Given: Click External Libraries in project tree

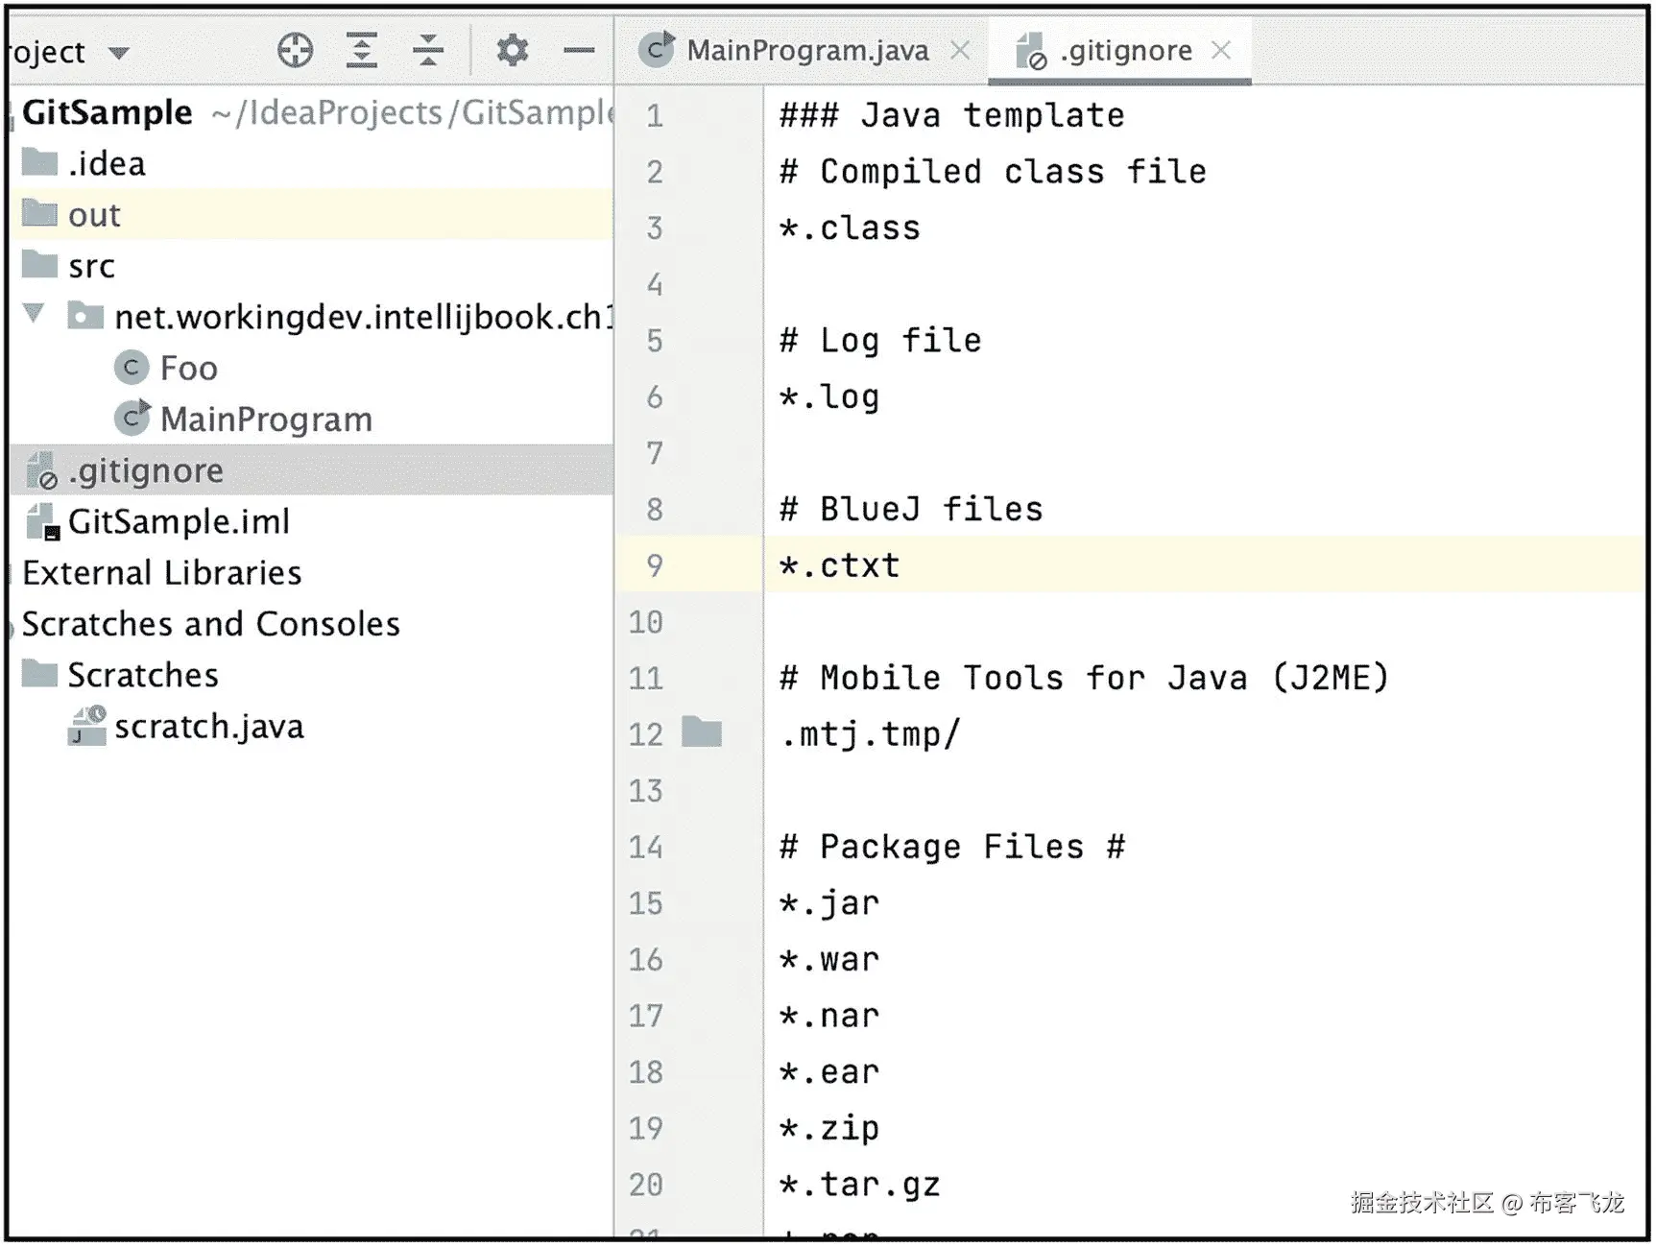Looking at the screenshot, I should pyautogui.click(x=162, y=573).
